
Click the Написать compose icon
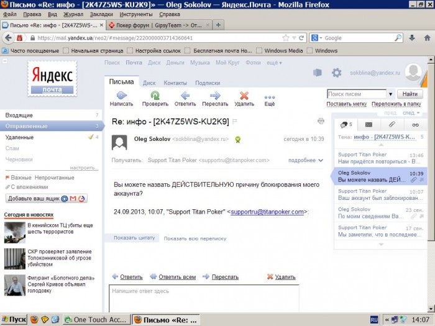pos(122,96)
